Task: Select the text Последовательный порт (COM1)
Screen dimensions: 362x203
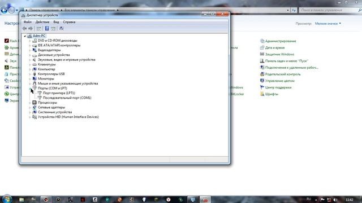Action: tap(67, 98)
